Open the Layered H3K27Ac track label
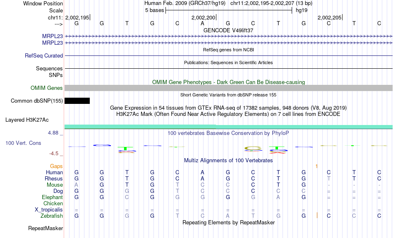Viewport: 393px width, 238px height. (27, 120)
